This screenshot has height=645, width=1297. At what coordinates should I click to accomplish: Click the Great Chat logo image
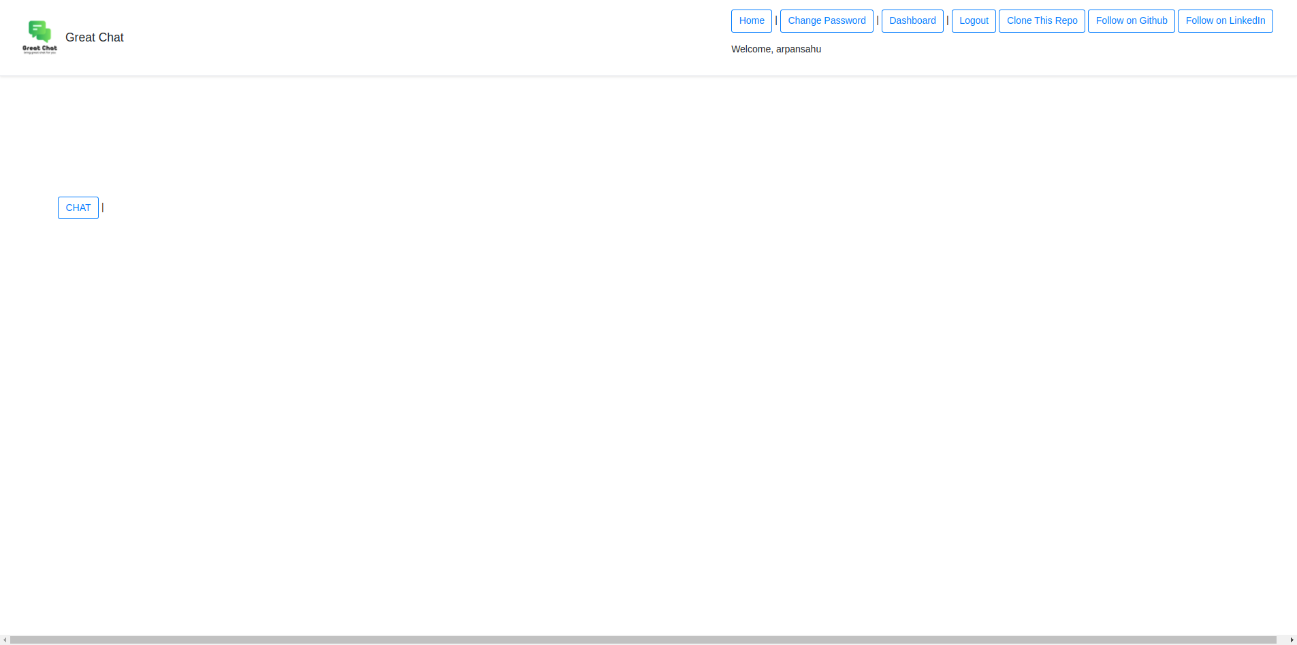pyautogui.click(x=39, y=37)
